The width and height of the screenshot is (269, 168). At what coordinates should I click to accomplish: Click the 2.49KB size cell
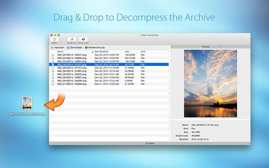point(129,81)
